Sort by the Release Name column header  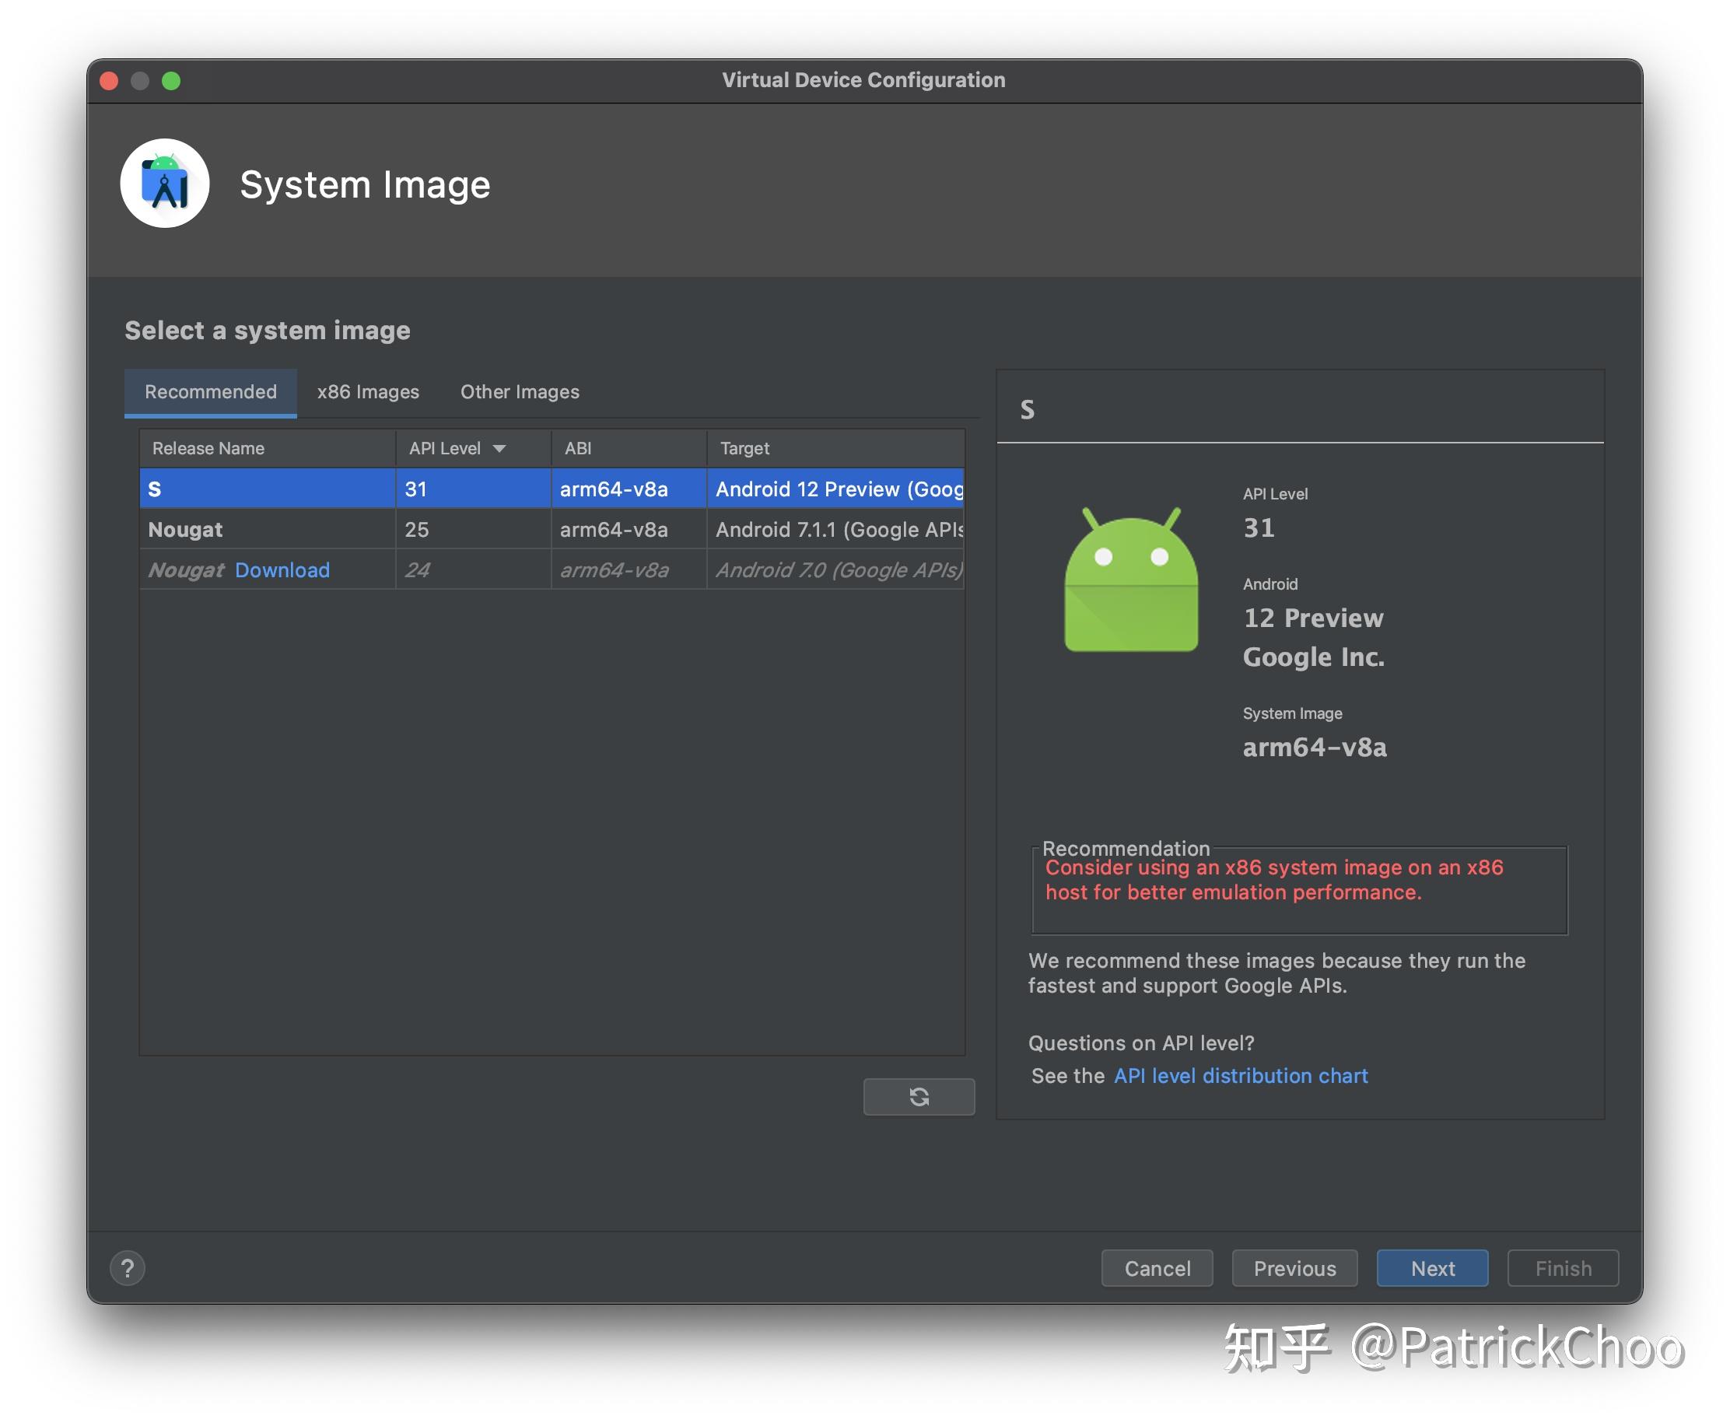(x=208, y=448)
